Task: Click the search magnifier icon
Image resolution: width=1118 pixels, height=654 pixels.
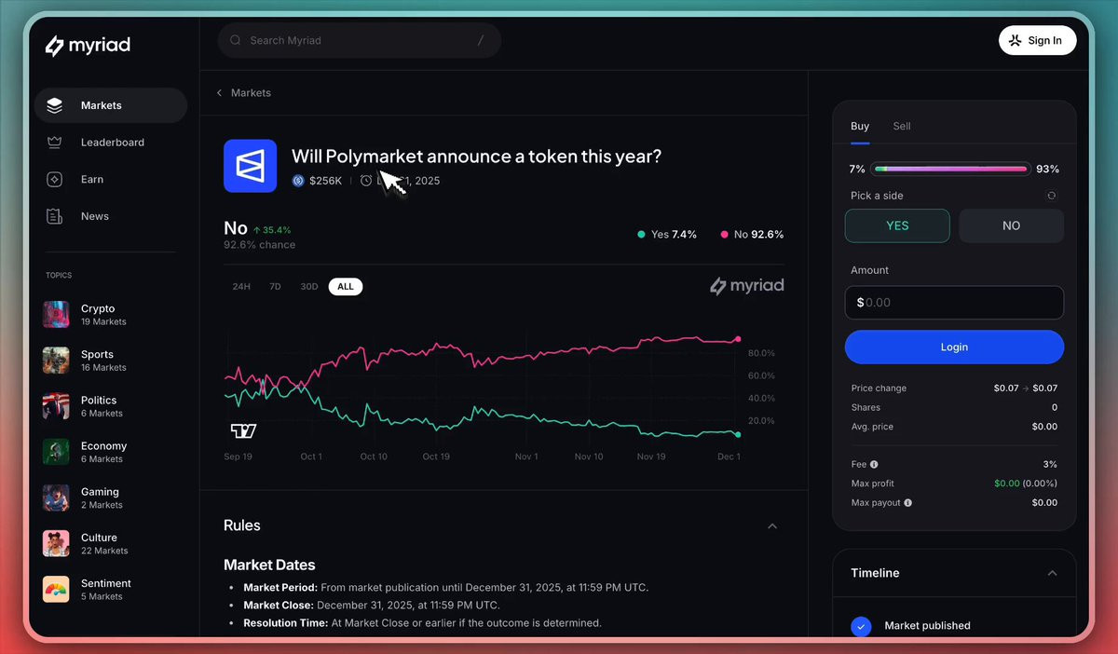Action: [x=236, y=40]
